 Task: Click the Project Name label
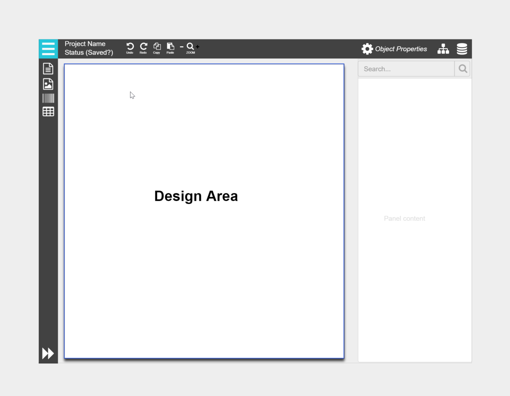[85, 44]
